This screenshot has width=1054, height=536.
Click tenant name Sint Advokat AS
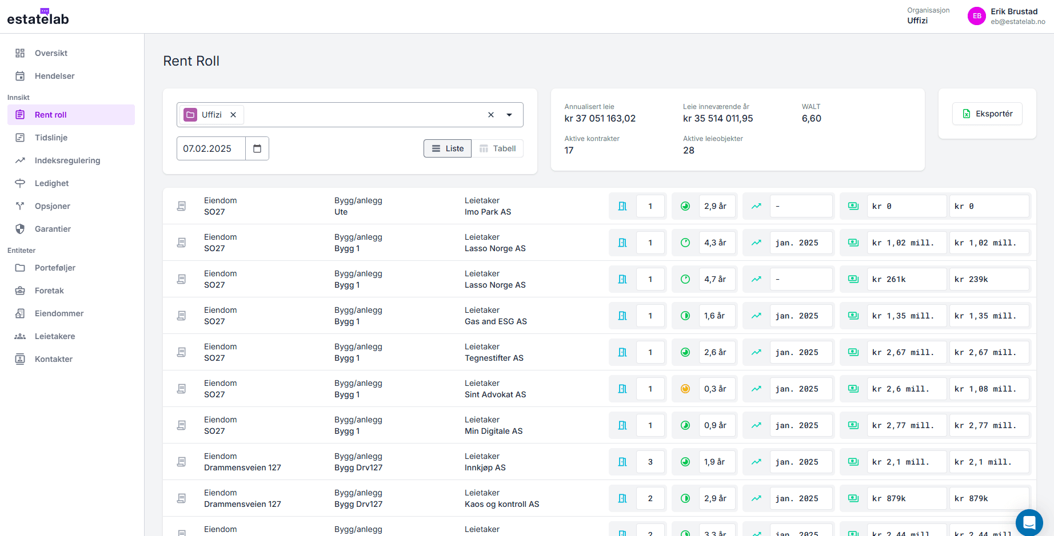pos(495,394)
